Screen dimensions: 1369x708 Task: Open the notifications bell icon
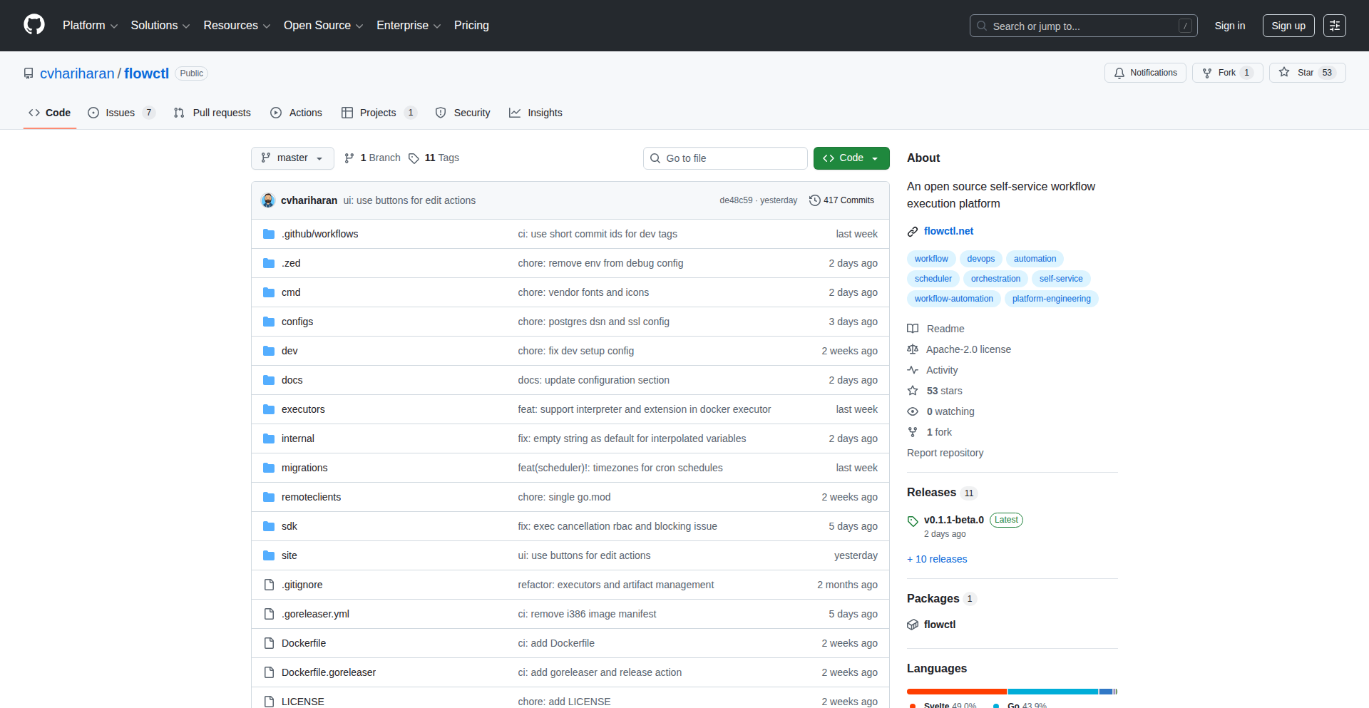click(x=1119, y=72)
